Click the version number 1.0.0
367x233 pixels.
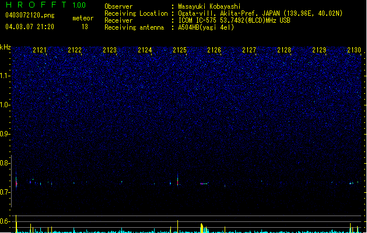79,5
